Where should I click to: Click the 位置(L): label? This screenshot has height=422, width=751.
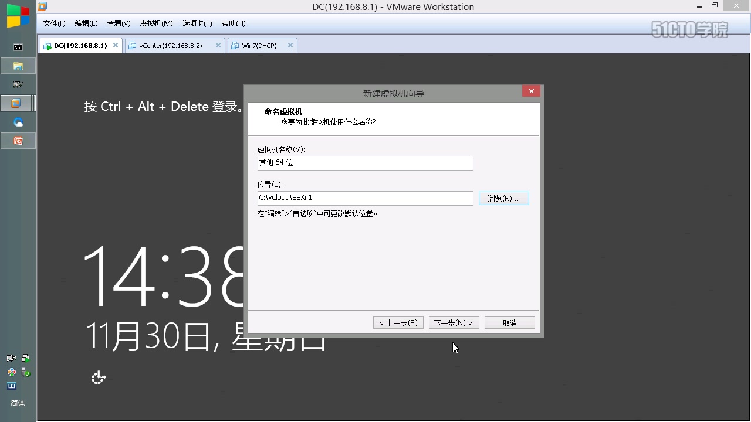click(x=270, y=185)
